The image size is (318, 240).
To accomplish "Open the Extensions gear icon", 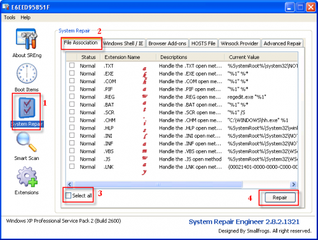I will point(27,177).
